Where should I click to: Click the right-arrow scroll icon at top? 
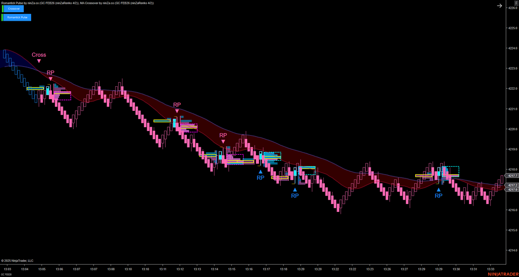click(499, 6)
